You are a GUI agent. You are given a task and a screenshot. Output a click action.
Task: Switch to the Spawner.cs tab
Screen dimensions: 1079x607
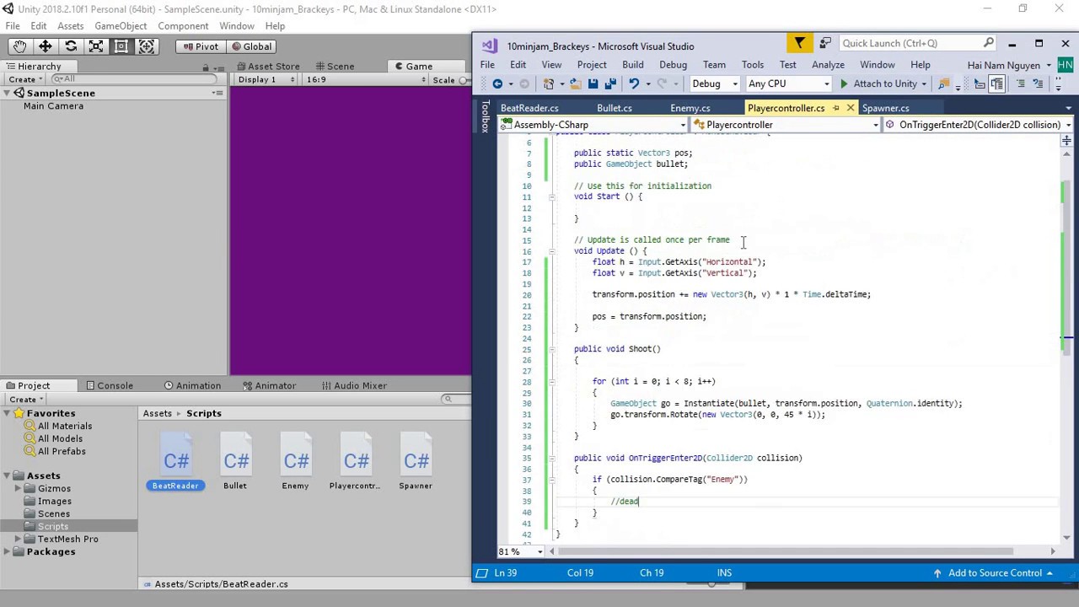point(885,108)
